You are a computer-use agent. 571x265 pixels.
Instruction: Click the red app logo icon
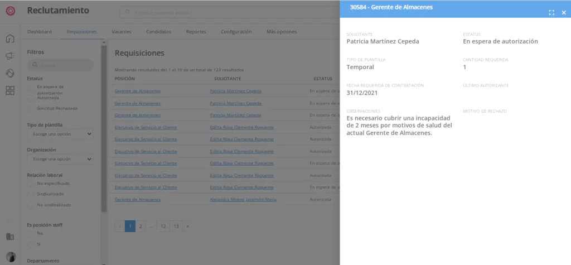pos(10,11)
